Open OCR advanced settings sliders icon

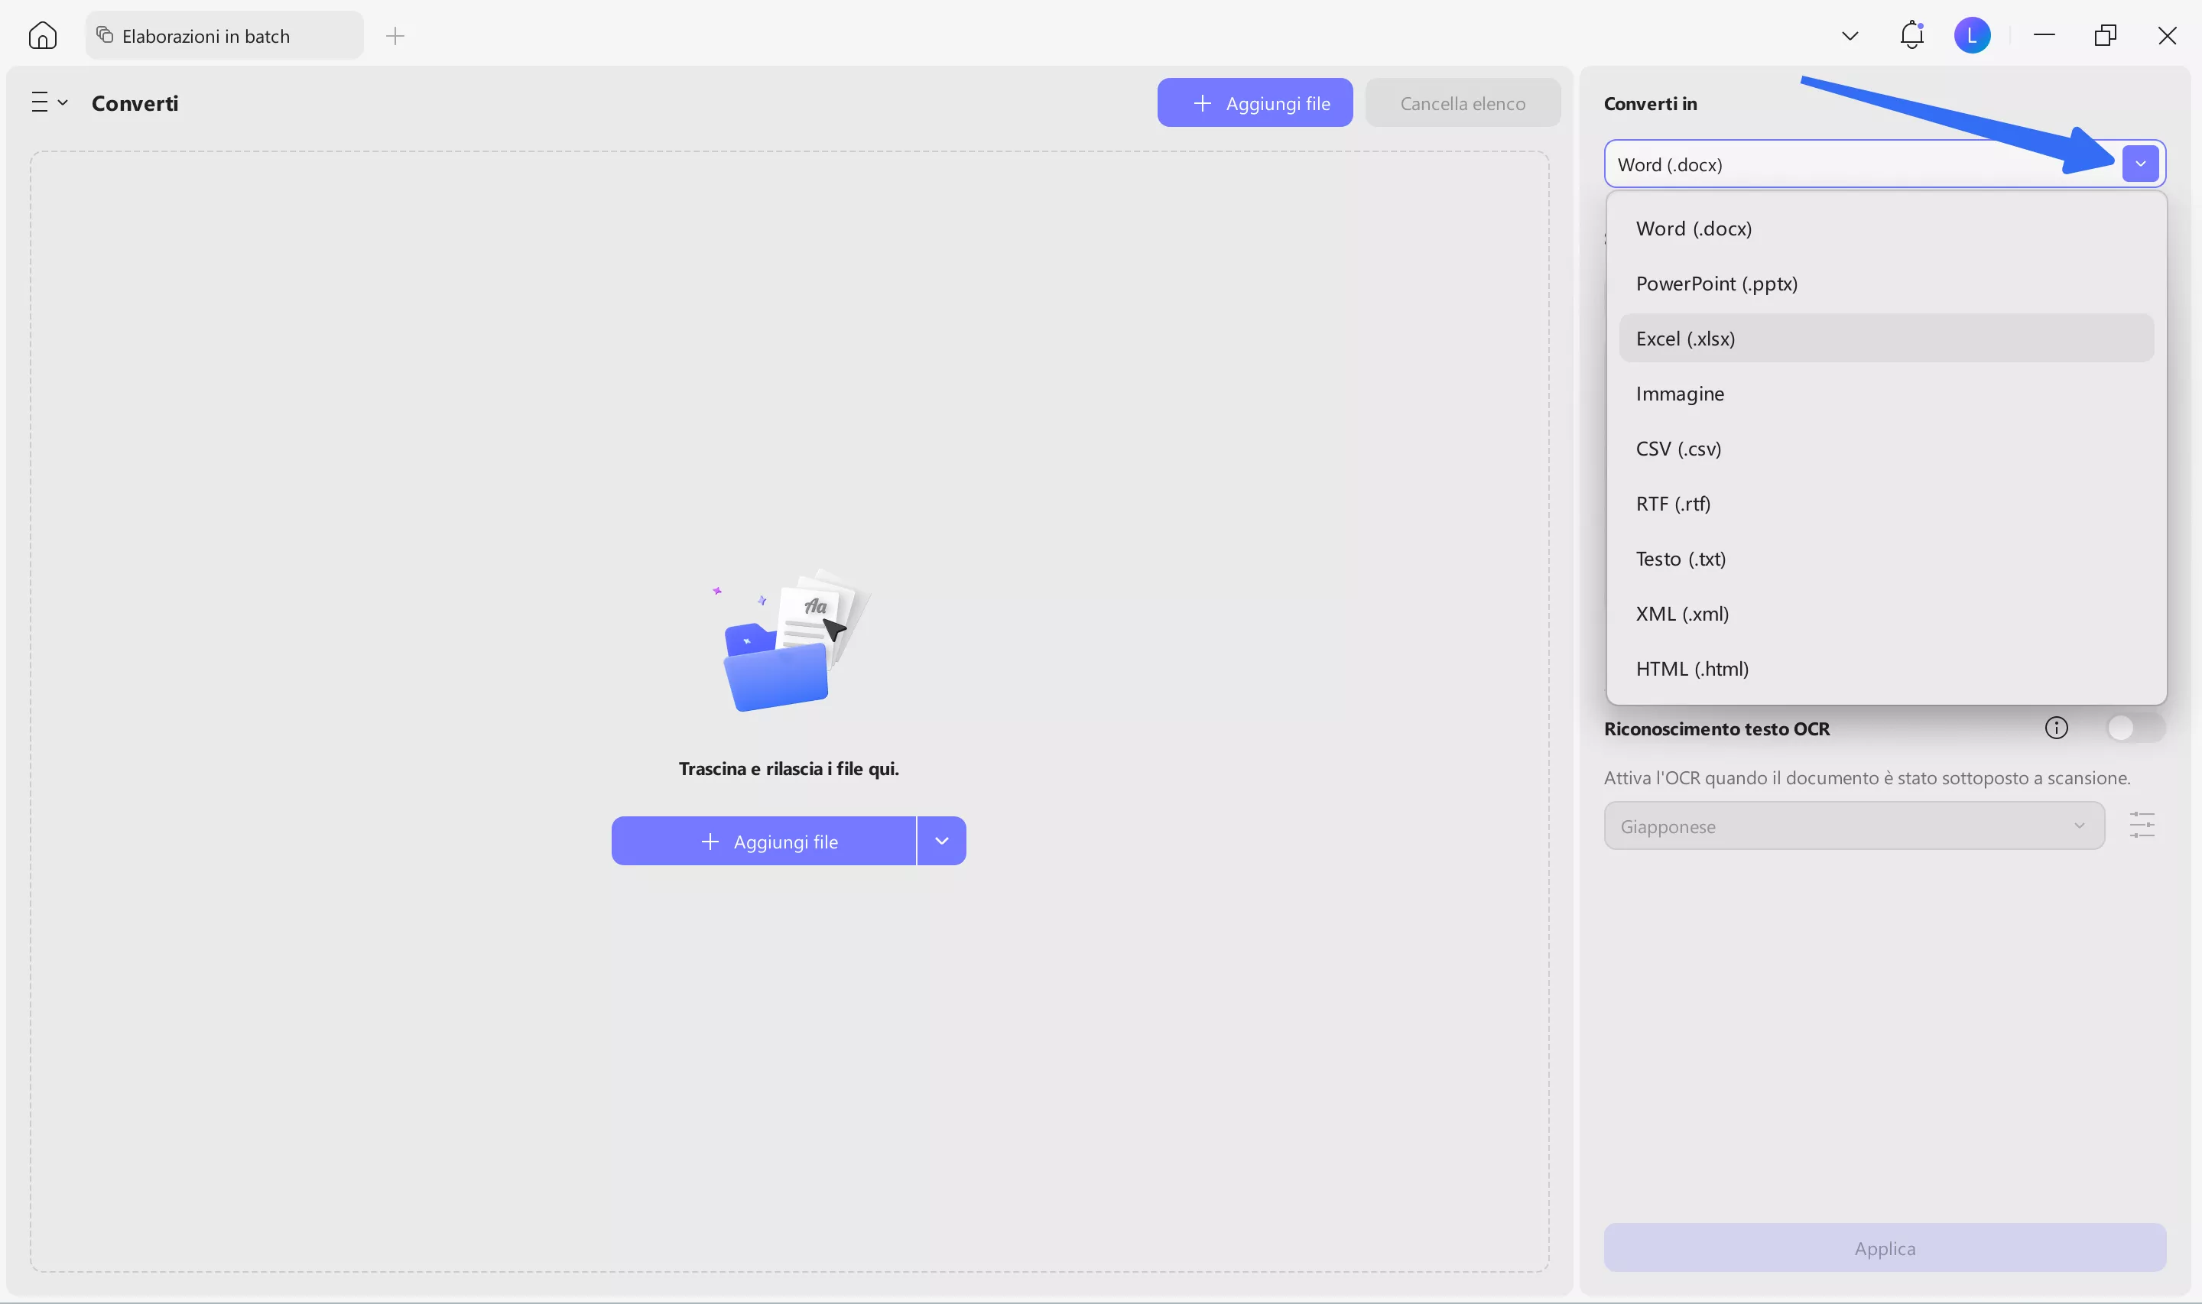(2142, 825)
